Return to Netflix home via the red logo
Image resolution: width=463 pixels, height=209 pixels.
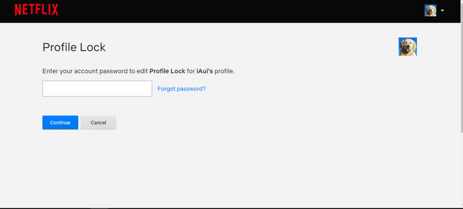(36, 9)
